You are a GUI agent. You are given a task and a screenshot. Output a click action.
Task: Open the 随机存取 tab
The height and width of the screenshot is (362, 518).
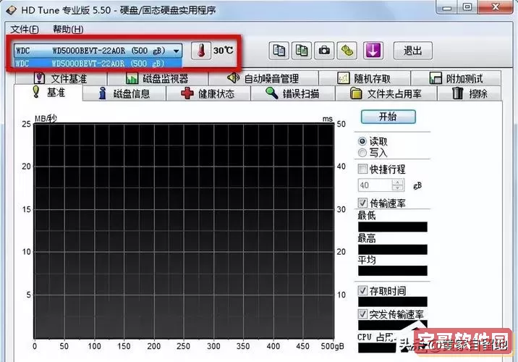[364, 78]
